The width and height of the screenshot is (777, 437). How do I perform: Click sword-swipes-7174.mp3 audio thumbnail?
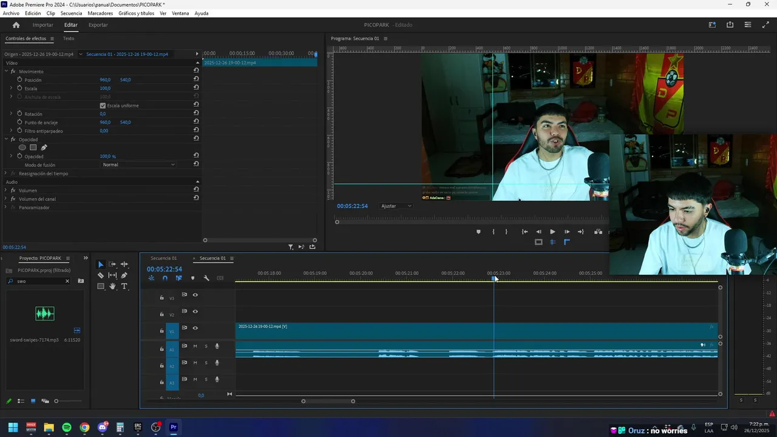pos(44,314)
